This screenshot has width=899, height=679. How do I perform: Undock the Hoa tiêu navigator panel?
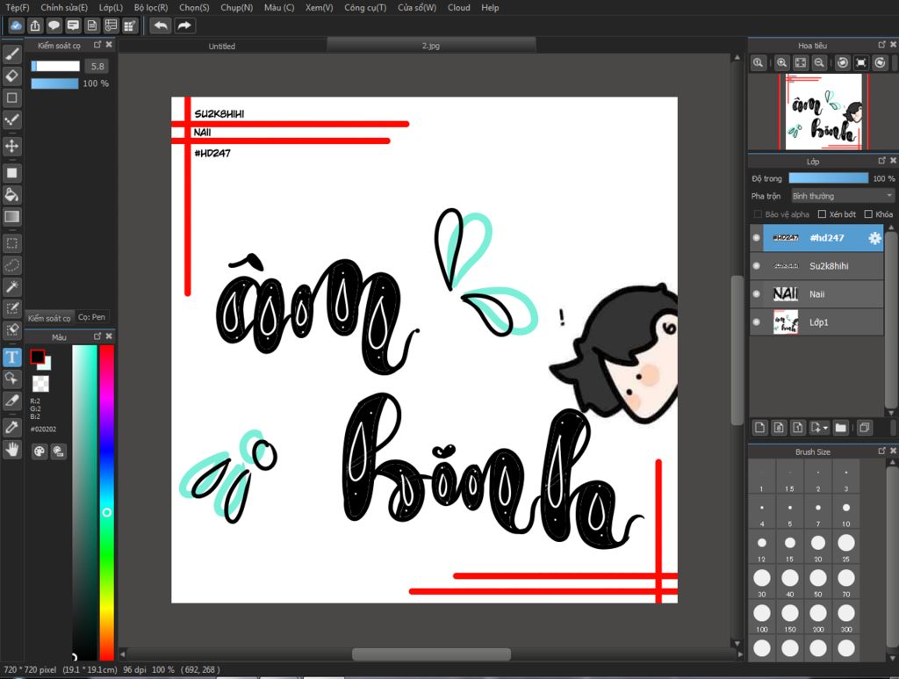coord(881,45)
